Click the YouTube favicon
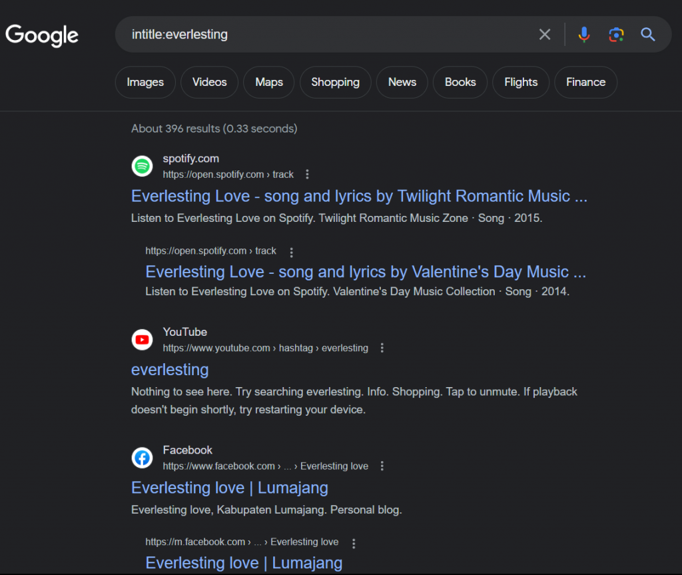The height and width of the screenshot is (575, 682). pos(143,340)
